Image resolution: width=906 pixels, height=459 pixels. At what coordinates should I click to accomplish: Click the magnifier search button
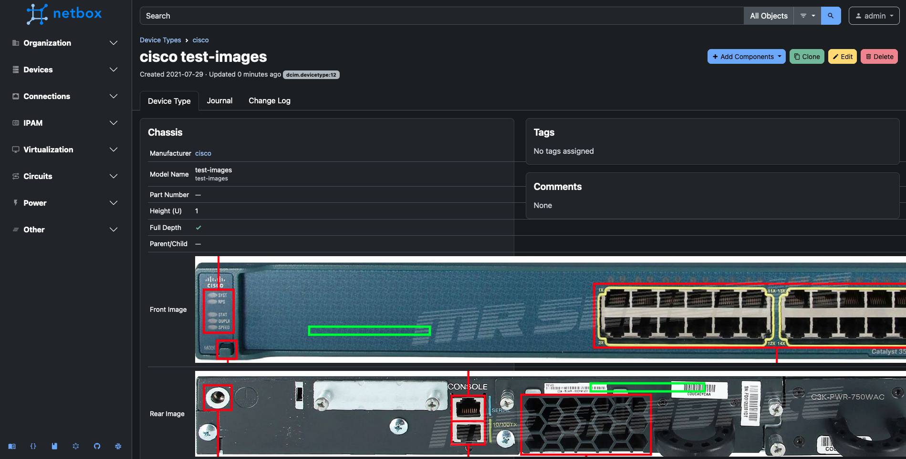tap(831, 16)
